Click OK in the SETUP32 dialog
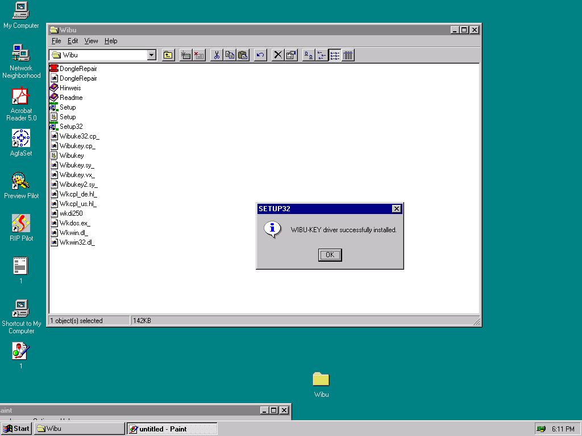 tap(330, 255)
